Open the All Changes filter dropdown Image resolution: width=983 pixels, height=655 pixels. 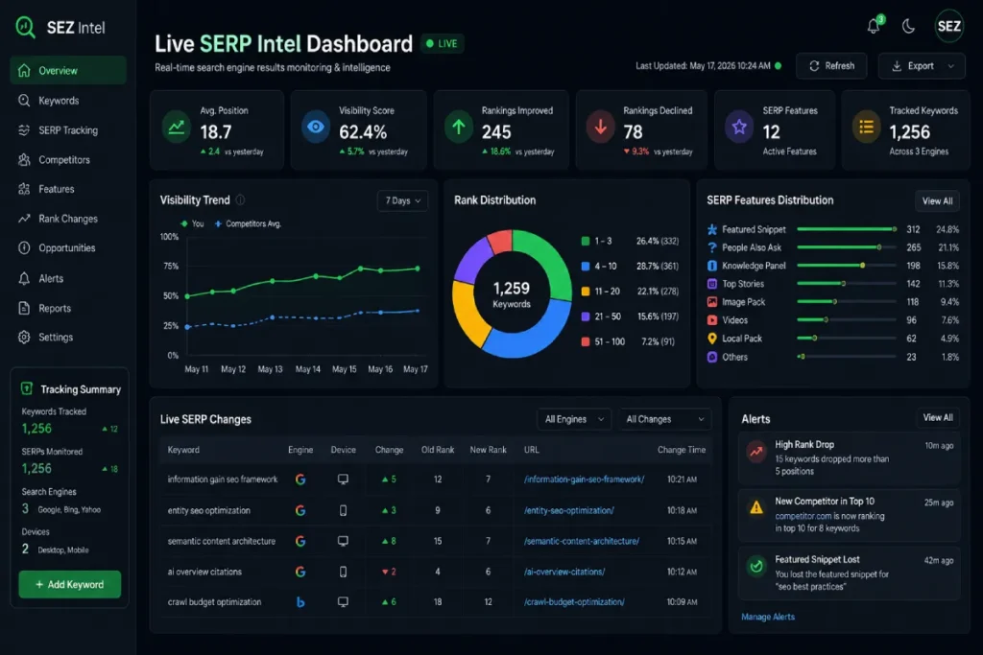(664, 419)
